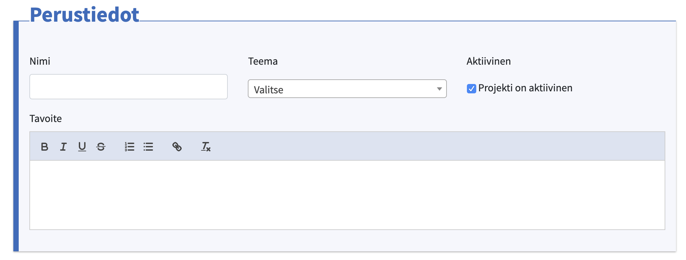Click the Aktiivinen field label
686x260 pixels.
489,61
